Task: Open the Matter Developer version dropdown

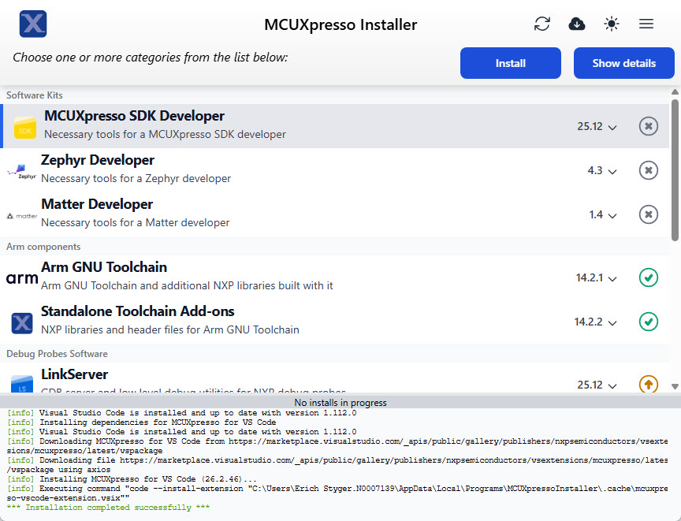Action: [x=603, y=214]
